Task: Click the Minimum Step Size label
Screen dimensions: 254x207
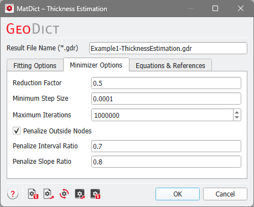Action: (x=40, y=99)
